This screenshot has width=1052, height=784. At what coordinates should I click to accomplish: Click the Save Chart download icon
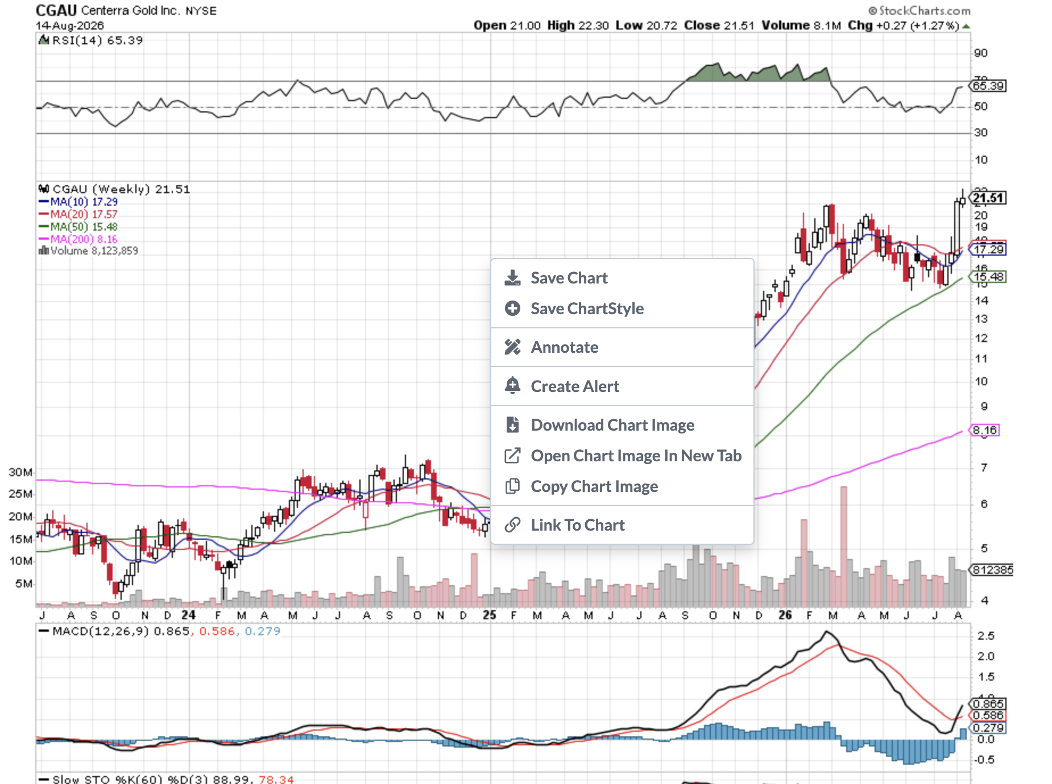click(x=512, y=278)
